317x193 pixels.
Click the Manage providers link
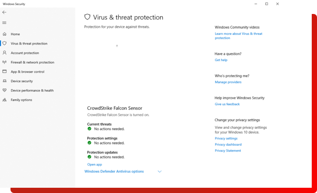coord(228,82)
